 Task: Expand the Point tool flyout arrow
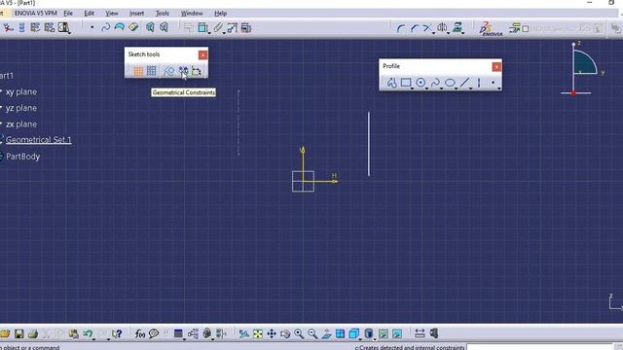499,88
